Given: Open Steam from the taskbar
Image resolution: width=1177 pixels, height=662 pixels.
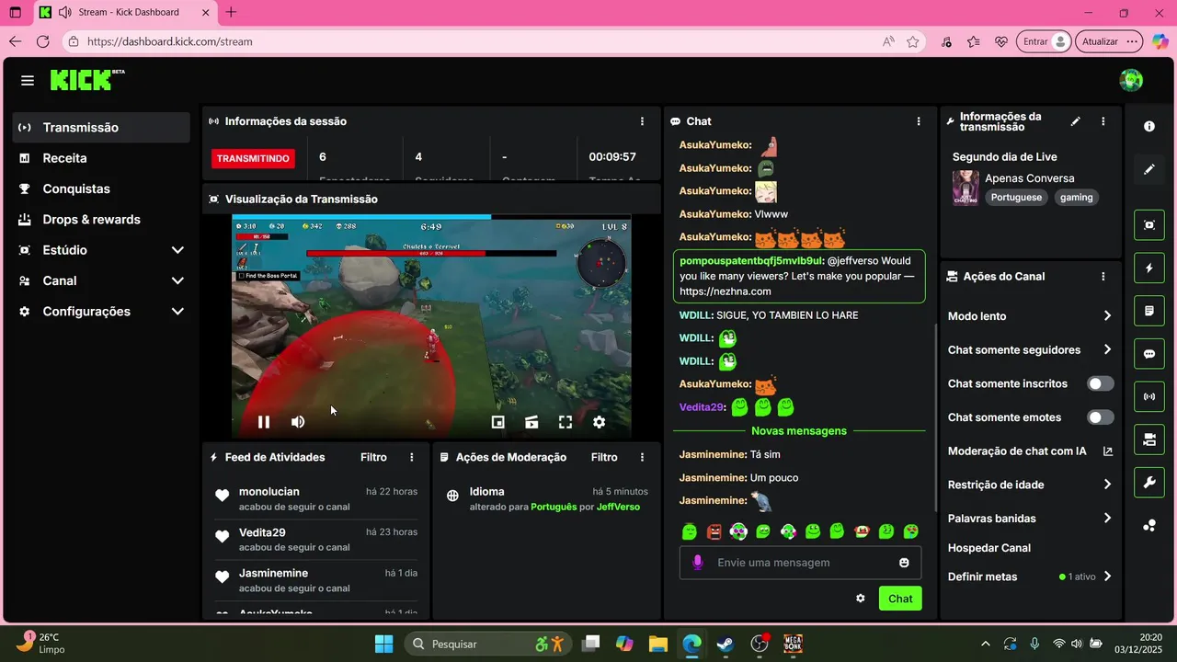Looking at the screenshot, I should pyautogui.click(x=726, y=644).
